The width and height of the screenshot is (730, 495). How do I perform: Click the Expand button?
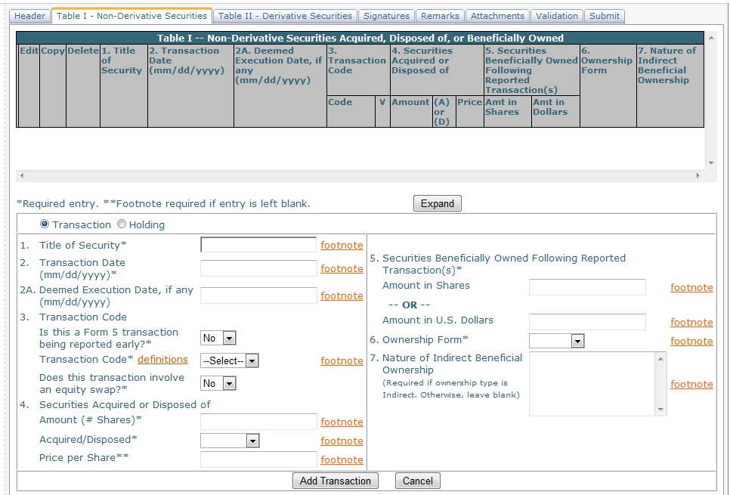click(x=437, y=203)
